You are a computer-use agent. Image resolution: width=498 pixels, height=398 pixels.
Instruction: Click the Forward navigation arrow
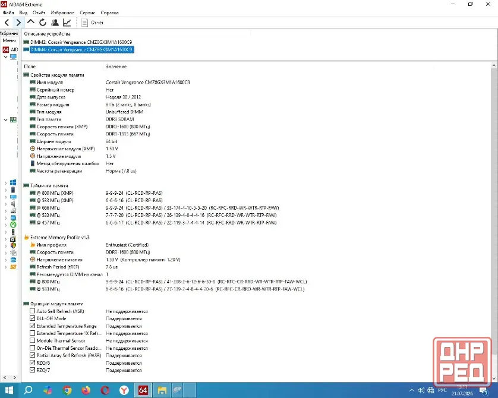click(18, 23)
